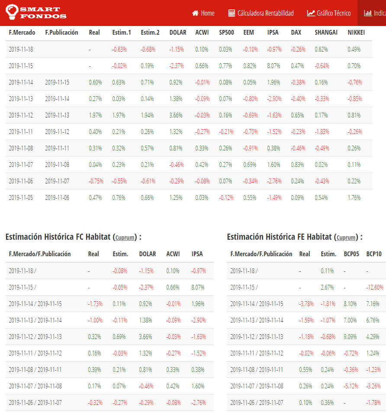The height and width of the screenshot is (414, 386).
Task: Click the FC Habitat row 2019-11-06 / 2019-11-07
Action: coord(109,403)
